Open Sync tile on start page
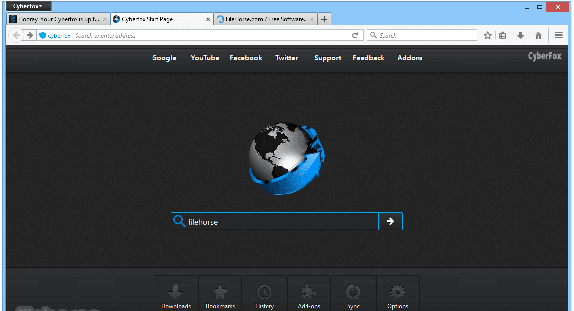The image size is (574, 311). (x=353, y=294)
